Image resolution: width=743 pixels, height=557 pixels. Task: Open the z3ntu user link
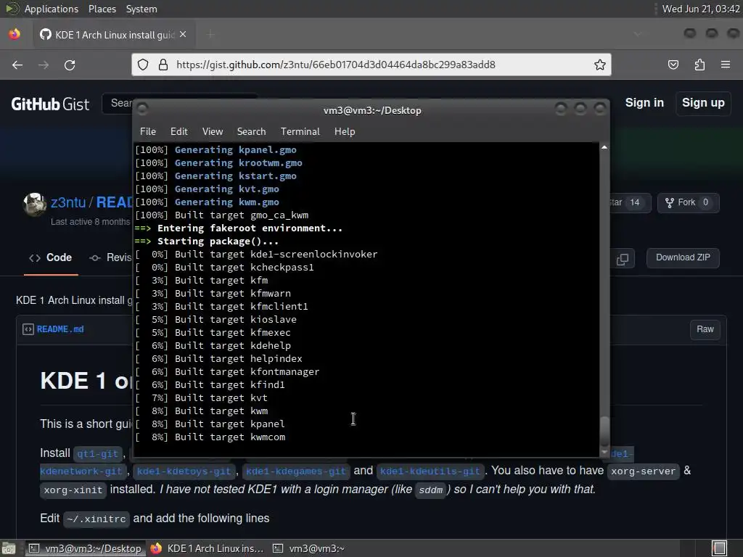68,203
